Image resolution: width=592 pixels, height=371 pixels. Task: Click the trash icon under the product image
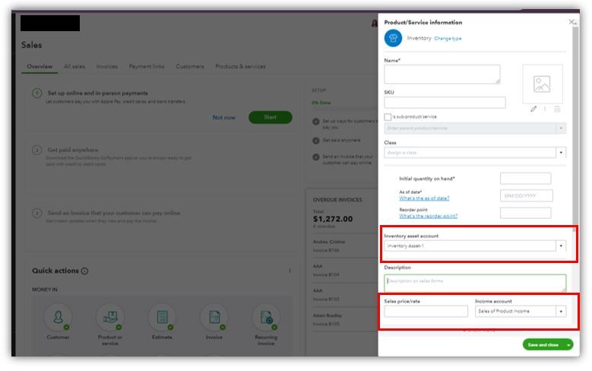click(557, 109)
